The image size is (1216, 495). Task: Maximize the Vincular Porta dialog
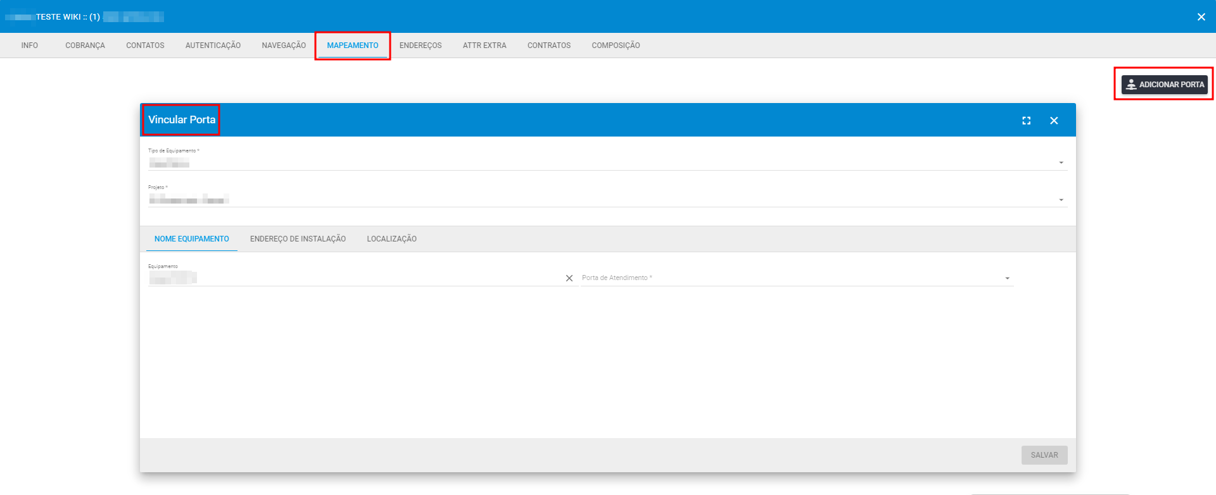(x=1027, y=120)
